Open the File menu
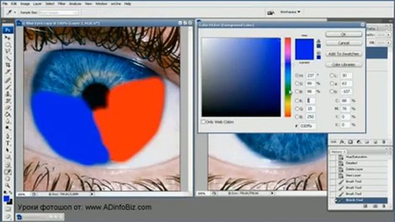This screenshot has width=395, height=222. click(x=5, y=4)
